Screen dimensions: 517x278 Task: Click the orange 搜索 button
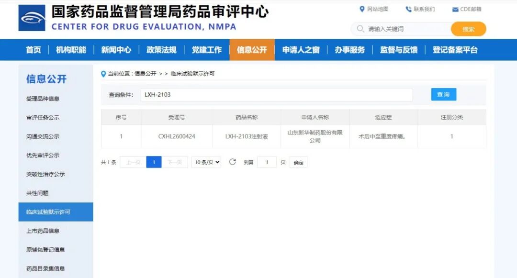coord(468,29)
